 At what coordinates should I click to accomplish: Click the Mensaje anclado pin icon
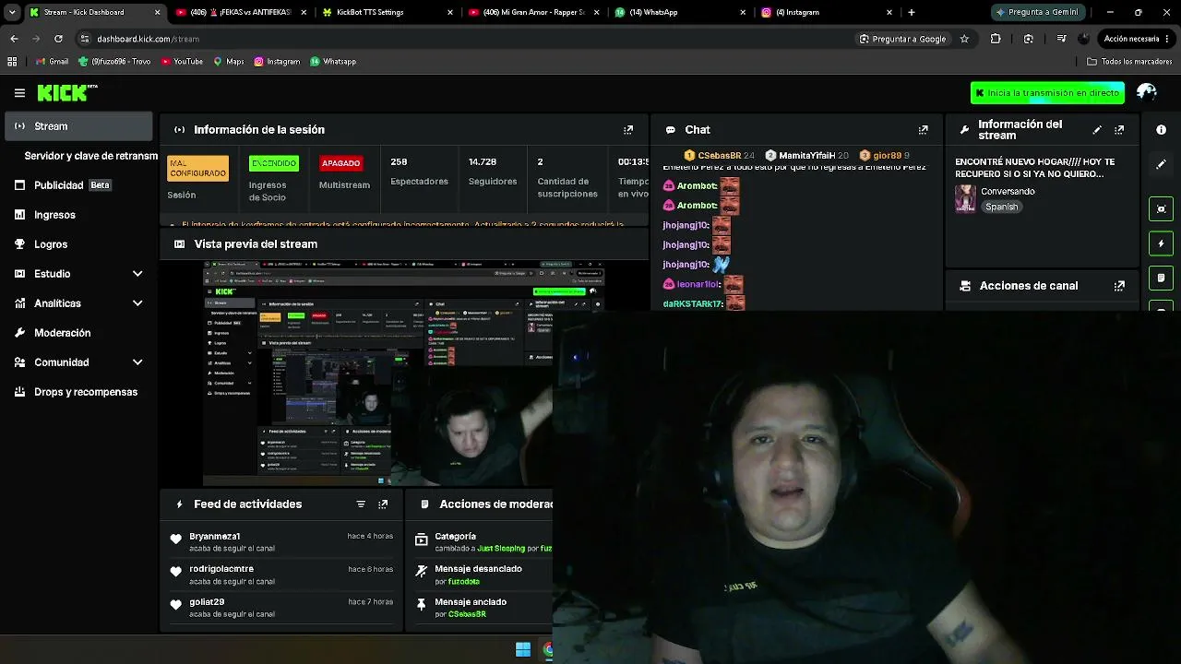click(x=422, y=605)
